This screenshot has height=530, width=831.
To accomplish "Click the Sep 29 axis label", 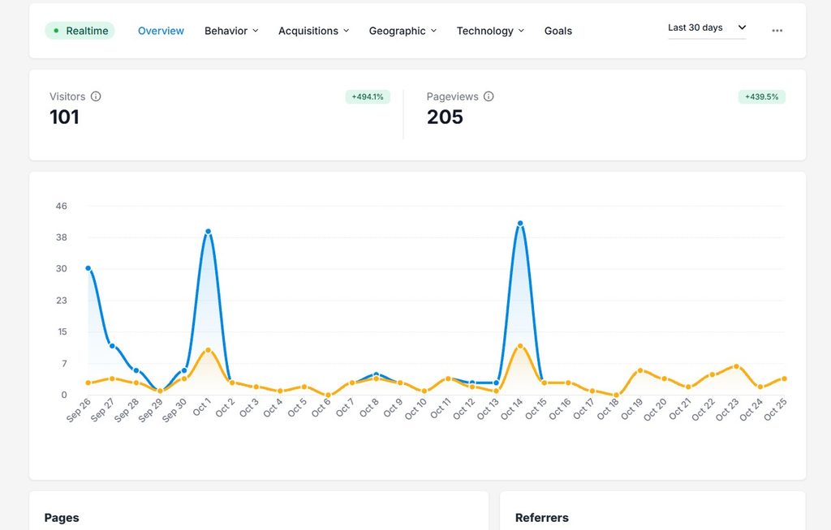I will click(150, 410).
